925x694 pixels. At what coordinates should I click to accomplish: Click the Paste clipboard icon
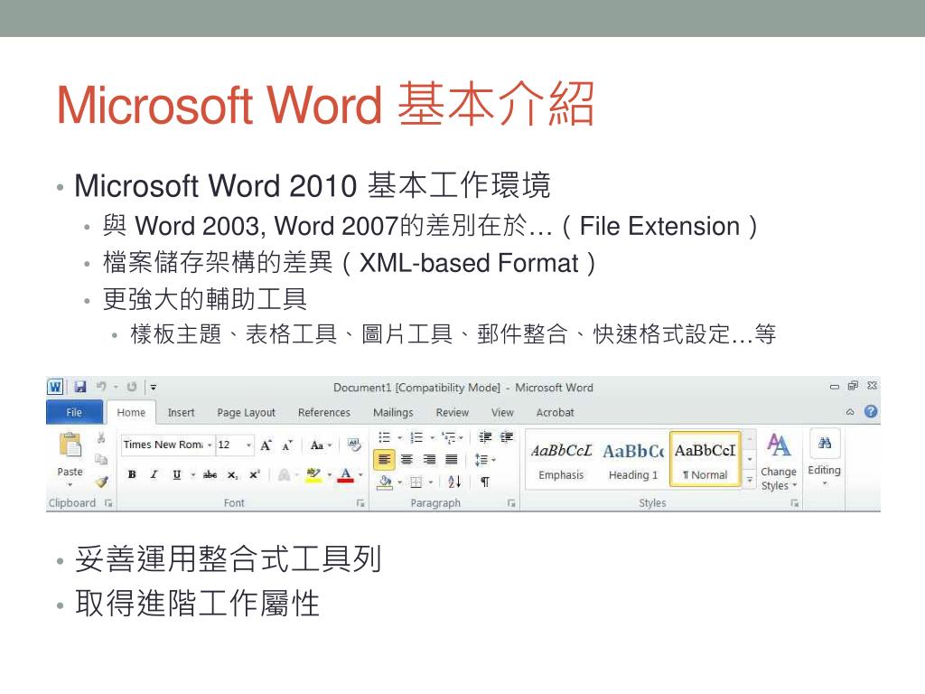pos(70,445)
